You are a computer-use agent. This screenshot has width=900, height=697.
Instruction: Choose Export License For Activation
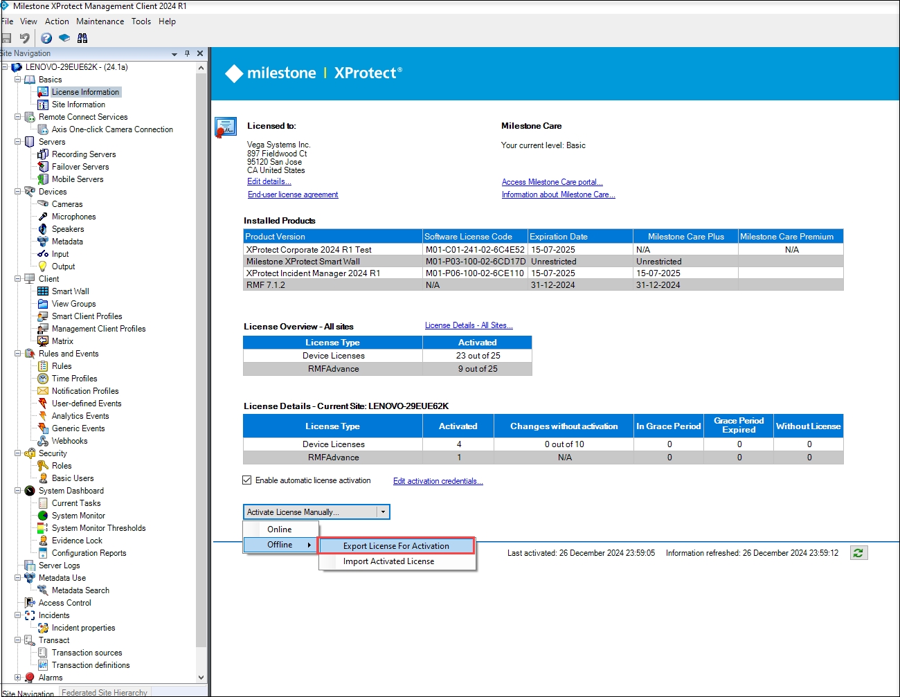(396, 546)
